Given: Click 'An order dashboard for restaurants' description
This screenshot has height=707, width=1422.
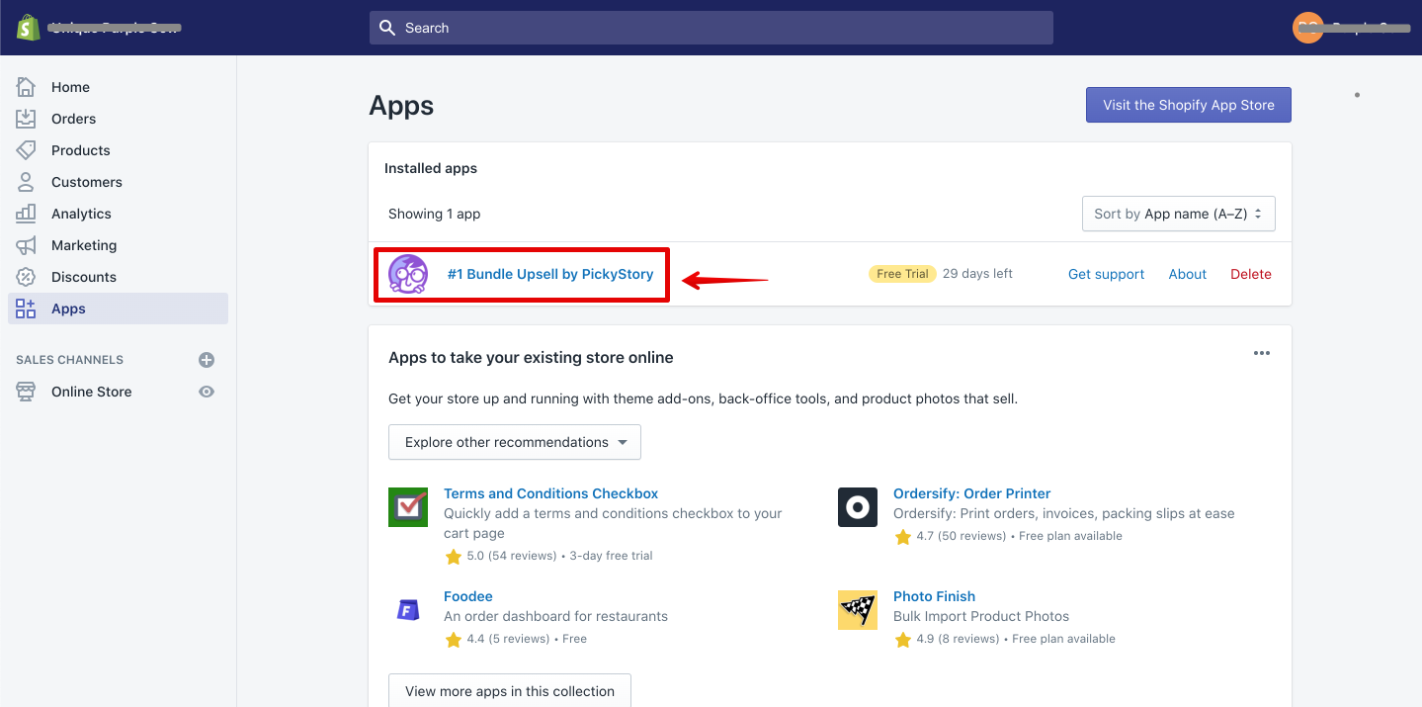Looking at the screenshot, I should coord(555,616).
